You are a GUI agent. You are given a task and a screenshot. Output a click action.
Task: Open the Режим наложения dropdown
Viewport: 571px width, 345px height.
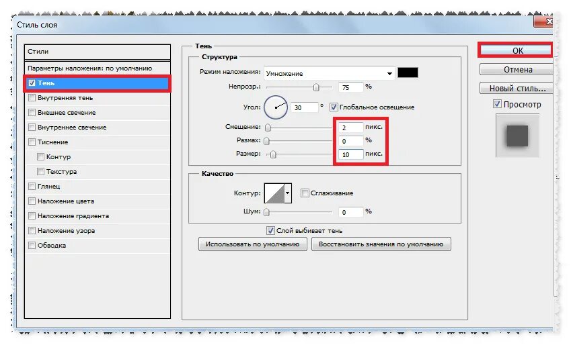pyautogui.click(x=329, y=73)
